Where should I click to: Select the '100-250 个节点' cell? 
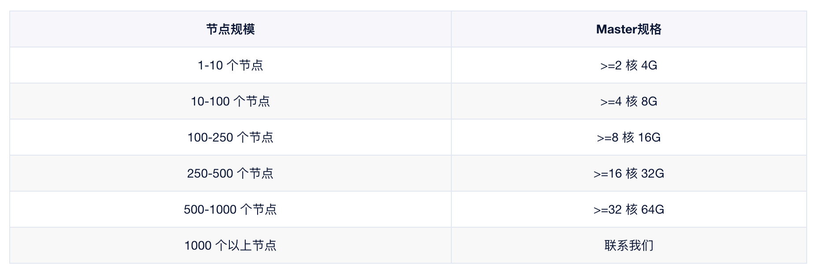click(x=230, y=138)
